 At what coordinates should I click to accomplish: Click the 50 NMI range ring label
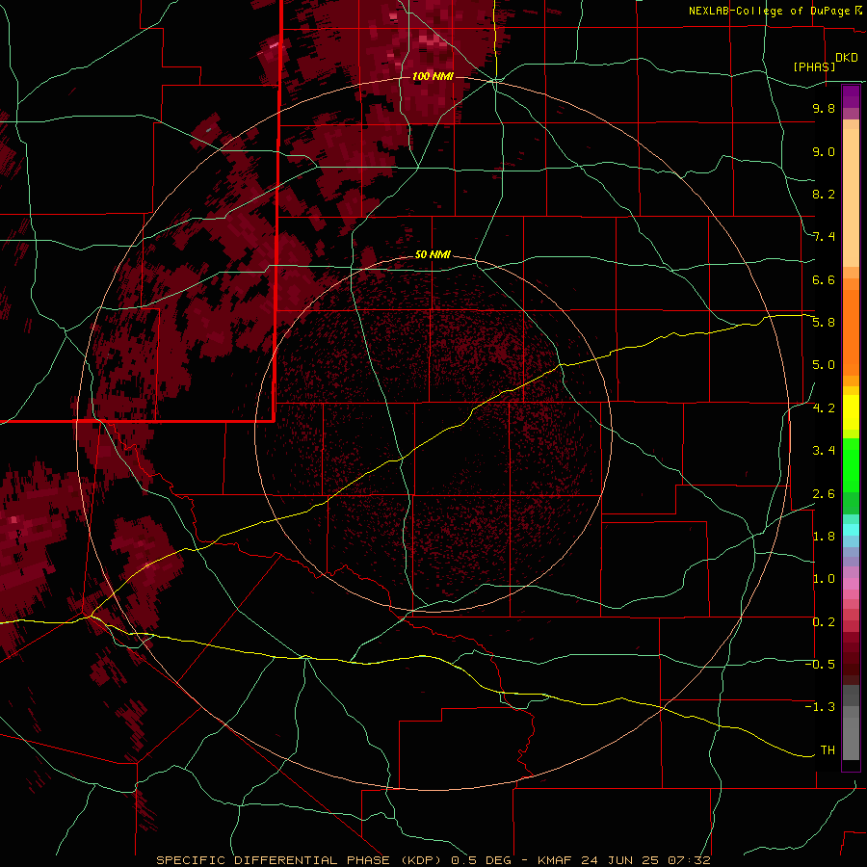[x=433, y=254]
